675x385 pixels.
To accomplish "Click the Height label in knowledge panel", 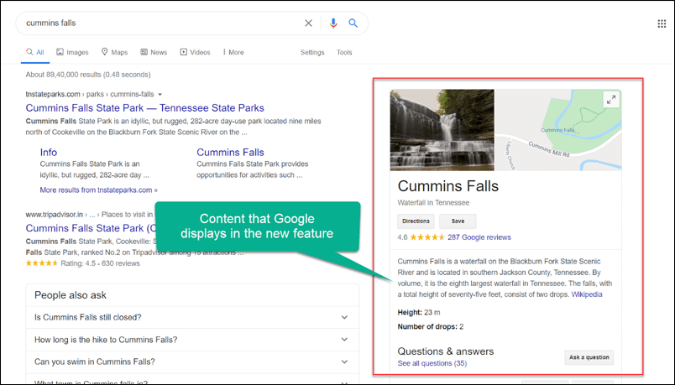I will 410,312.
